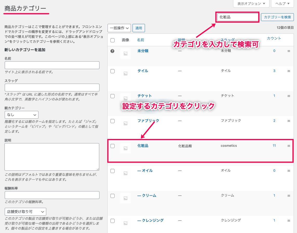Open the 一括操作 bulk actions dropdown
This screenshot has width=297, height=233.
(119, 28)
